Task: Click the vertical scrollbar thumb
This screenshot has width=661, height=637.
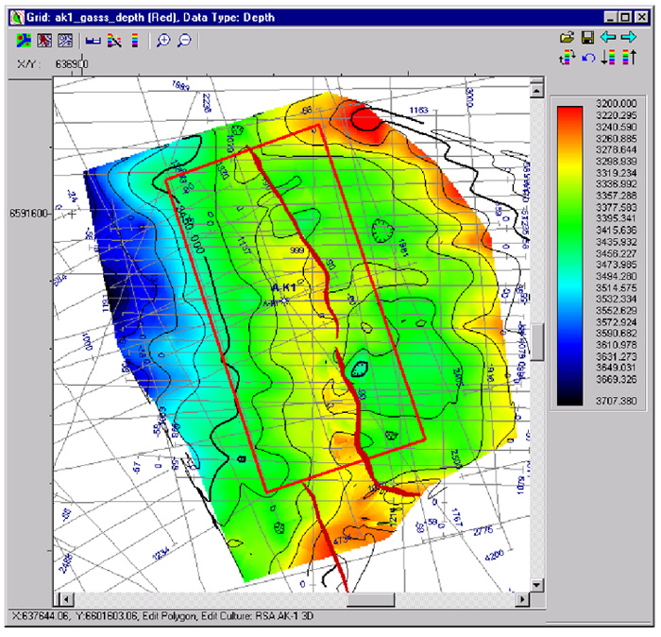Action: 536,342
